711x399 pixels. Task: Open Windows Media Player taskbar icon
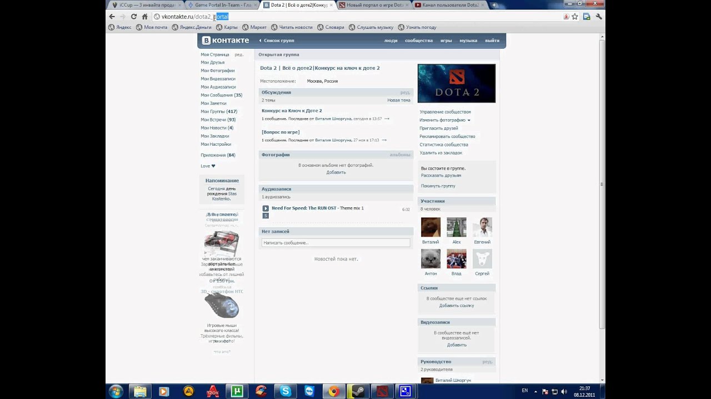[x=164, y=391]
